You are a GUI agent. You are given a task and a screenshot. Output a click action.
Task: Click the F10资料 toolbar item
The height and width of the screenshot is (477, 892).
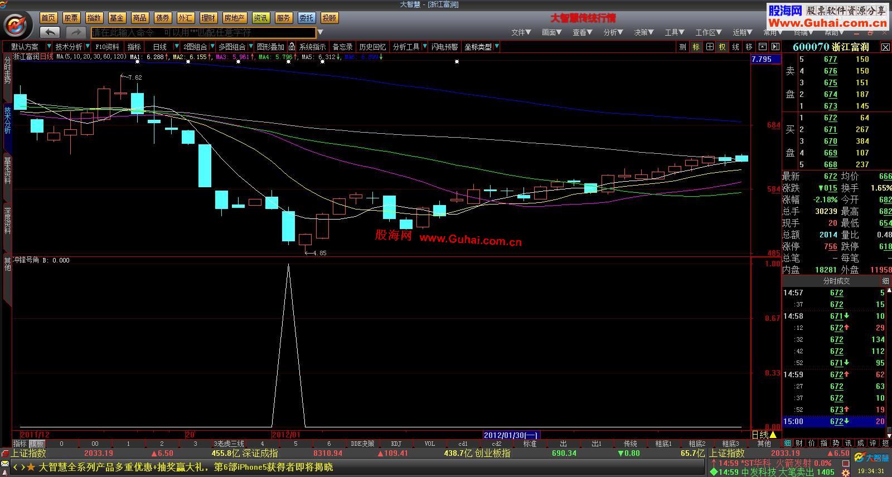108,47
